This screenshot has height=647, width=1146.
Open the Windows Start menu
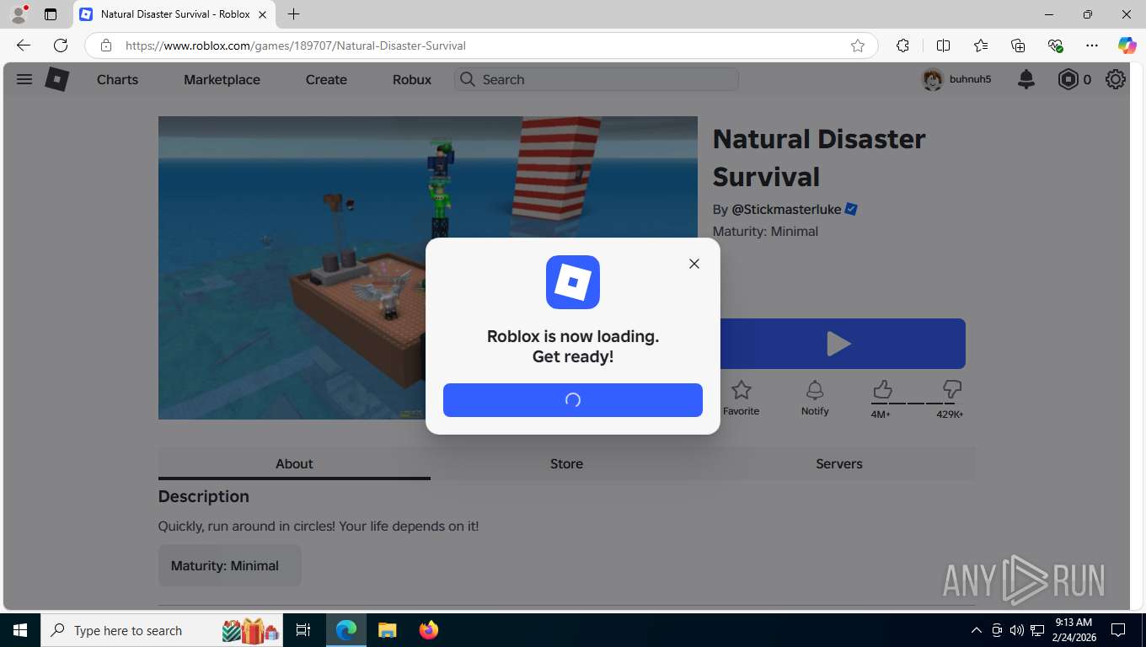(19, 630)
